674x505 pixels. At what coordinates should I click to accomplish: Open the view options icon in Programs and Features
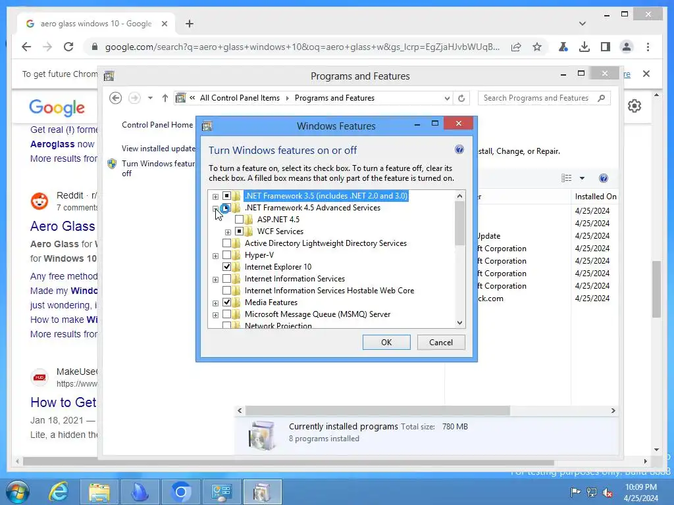(x=567, y=178)
